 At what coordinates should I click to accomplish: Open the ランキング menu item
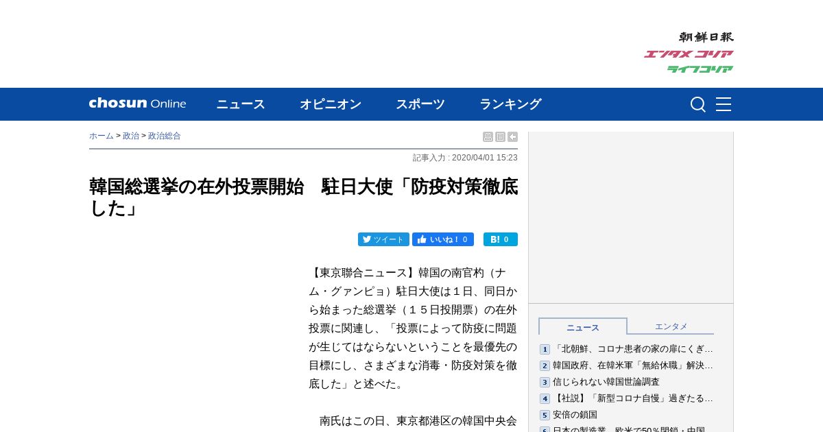coord(510,104)
